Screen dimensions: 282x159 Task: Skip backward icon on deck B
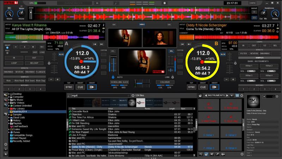tap(182, 44)
